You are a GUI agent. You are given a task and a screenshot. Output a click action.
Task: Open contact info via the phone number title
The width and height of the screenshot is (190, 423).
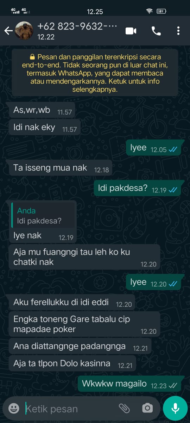pyautogui.click(x=77, y=26)
